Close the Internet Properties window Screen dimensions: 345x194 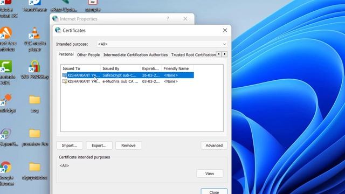185,19
